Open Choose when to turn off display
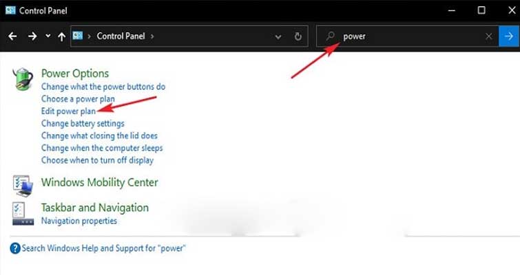 97,160
